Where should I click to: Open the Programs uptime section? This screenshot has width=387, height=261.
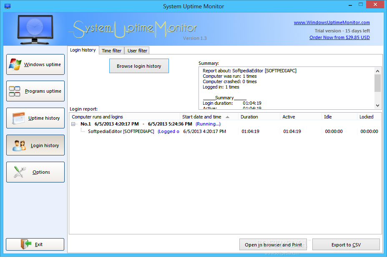(35, 91)
